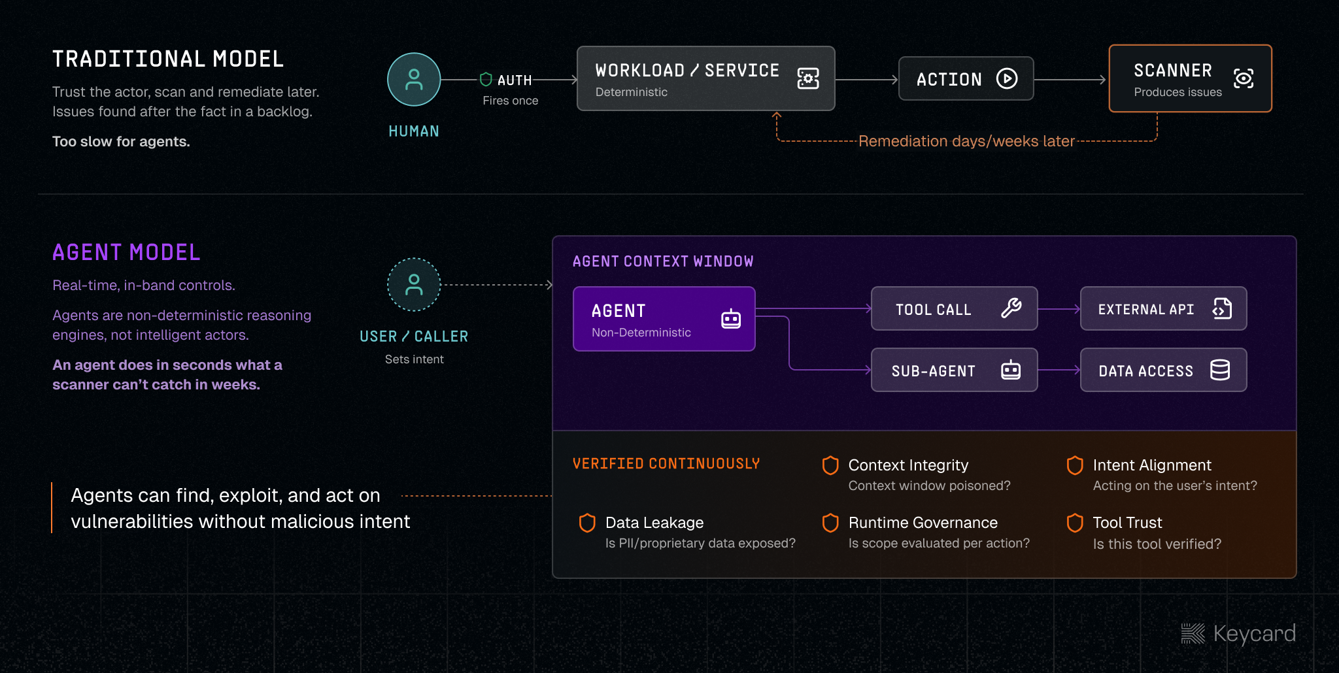The height and width of the screenshot is (673, 1339).
Task: Click the code file icon in EXTERNAL API
Action: 1221,308
